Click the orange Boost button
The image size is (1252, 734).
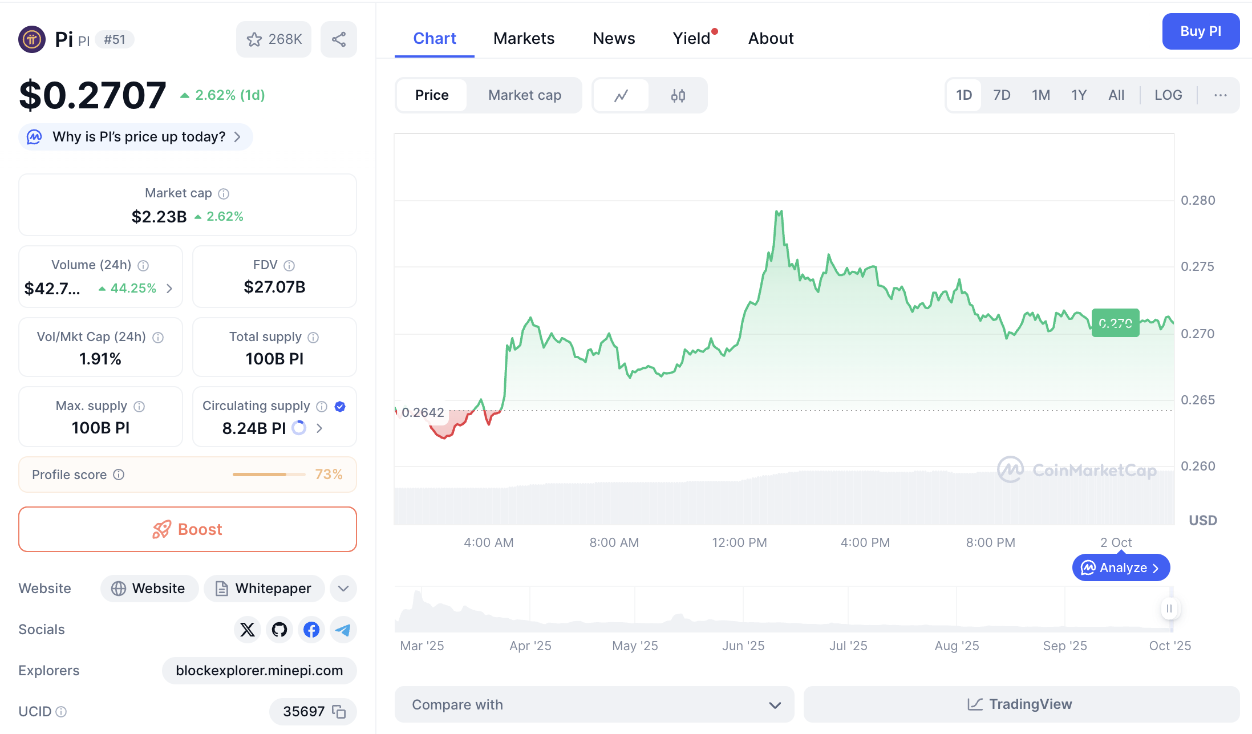(x=188, y=529)
